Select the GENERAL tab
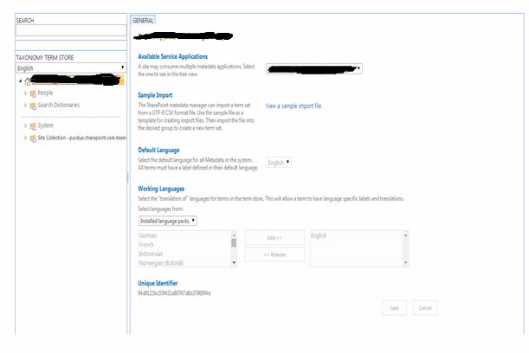The image size is (529, 353). [x=143, y=21]
